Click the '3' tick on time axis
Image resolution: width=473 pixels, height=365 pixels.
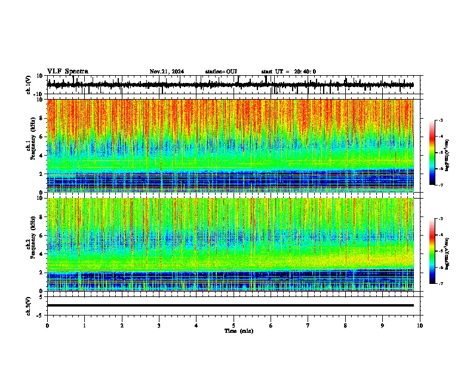(x=159, y=326)
